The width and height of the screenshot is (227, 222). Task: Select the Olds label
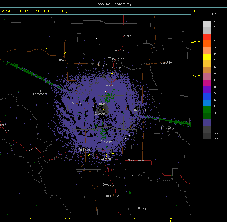(102, 104)
